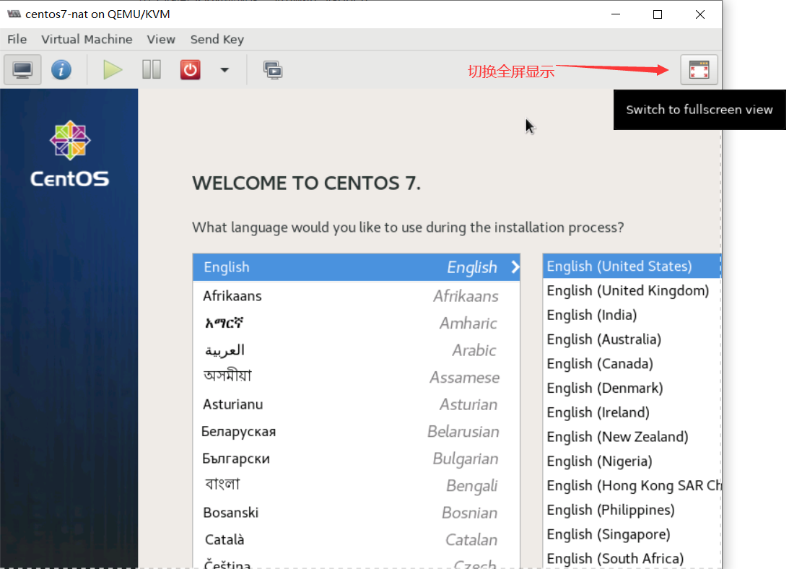Choose English (Australia) locale
Image resolution: width=789 pixels, height=569 pixels.
(x=632, y=339)
